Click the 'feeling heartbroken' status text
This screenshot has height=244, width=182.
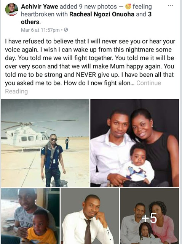click(x=86, y=10)
